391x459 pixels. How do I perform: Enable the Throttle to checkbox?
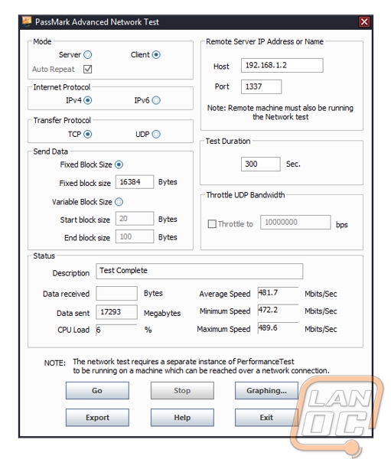pyautogui.click(x=212, y=224)
